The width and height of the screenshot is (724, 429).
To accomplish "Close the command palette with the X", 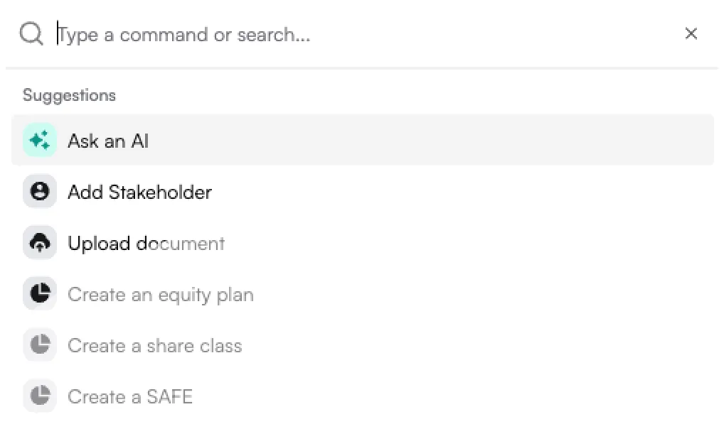I will pos(691,33).
